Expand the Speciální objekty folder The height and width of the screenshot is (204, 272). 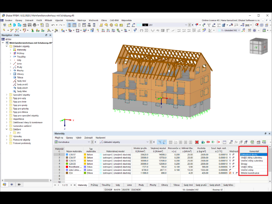pyautogui.click(x=6, y=95)
